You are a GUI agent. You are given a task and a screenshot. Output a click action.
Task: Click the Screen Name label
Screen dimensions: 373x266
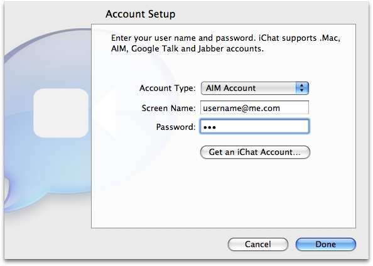(169, 108)
